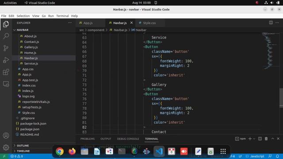Maximize the panel with the caret icon
This screenshot has width=283, height=159.
272,139
